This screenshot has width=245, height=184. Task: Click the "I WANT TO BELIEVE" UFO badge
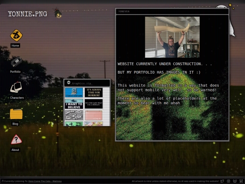pyautogui.click(x=74, y=104)
